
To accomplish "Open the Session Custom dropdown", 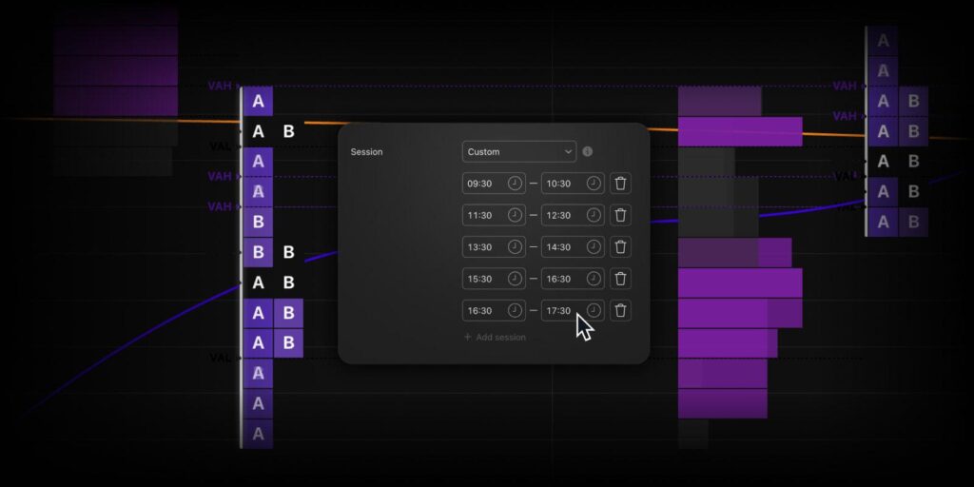I will (x=519, y=151).
